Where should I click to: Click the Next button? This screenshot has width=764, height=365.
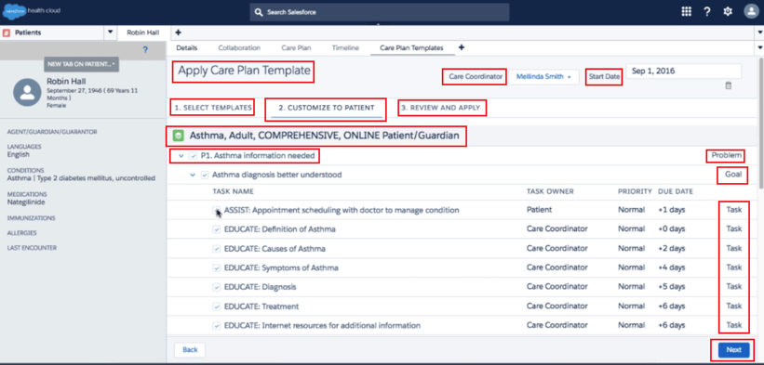pos(734,349)
